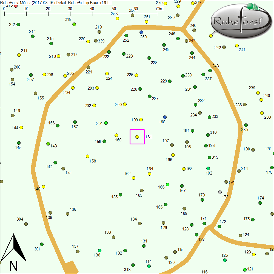This screenshot has height=274, width=274.
Task: Select the yellow tree marker 160
Action: [116, 135]
